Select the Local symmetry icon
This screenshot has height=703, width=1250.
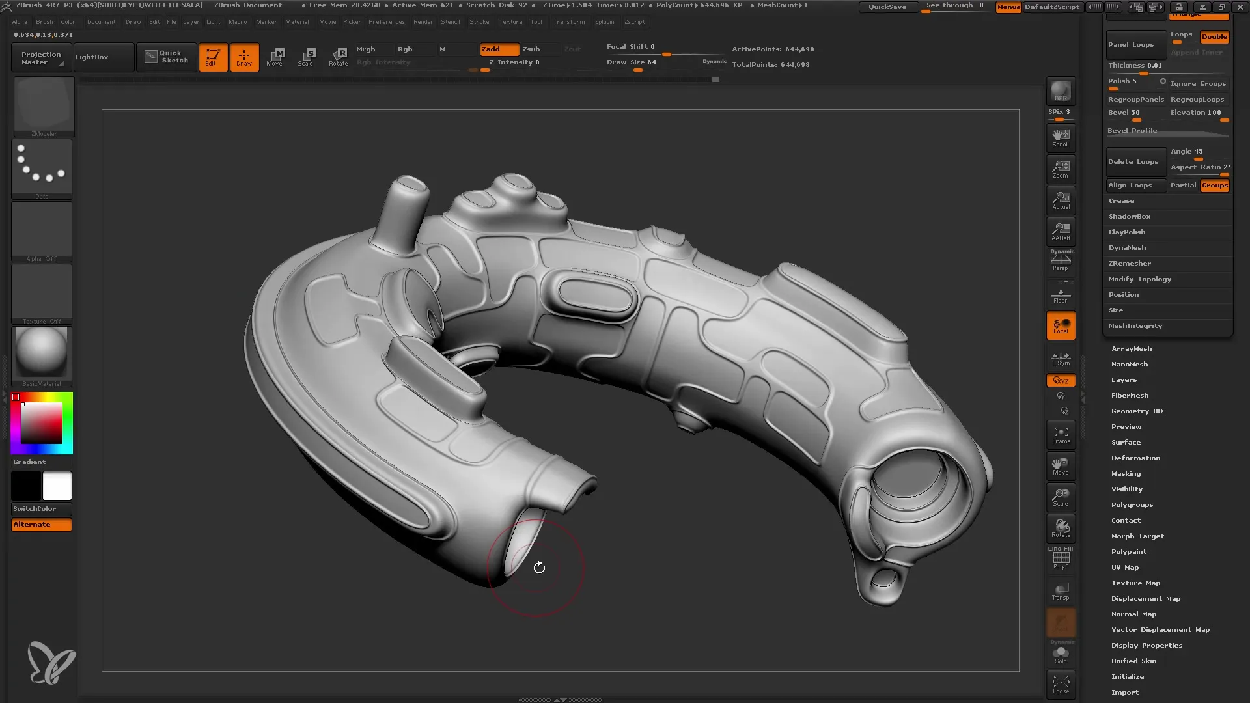1061,357
